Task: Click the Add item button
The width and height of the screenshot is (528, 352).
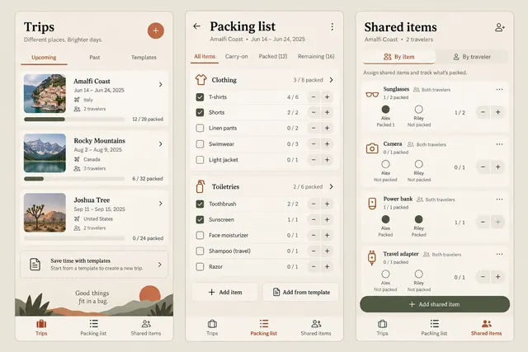Action: [x=225, y=292]
